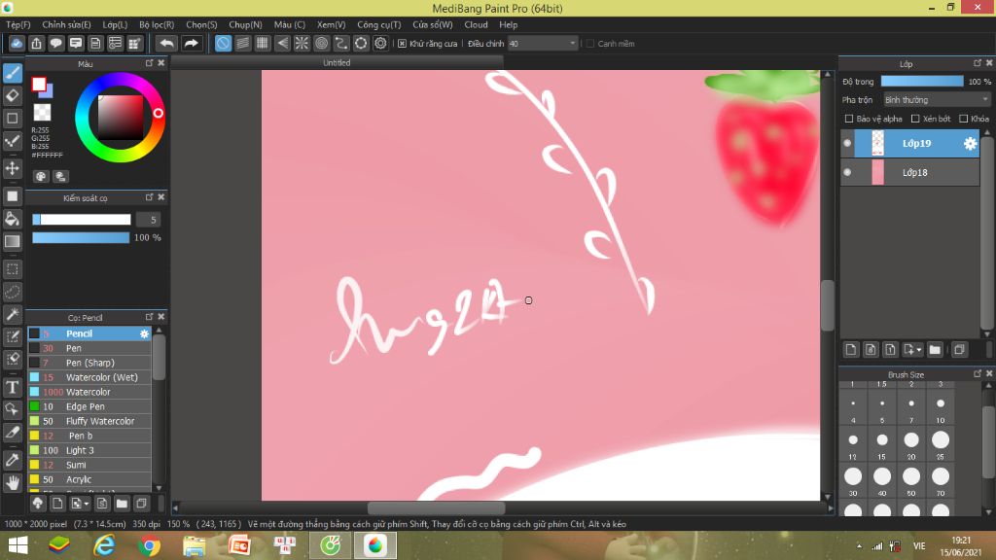Select the Acrylic brush
This screenshot has width=996, height=560.
coord(89,480)
